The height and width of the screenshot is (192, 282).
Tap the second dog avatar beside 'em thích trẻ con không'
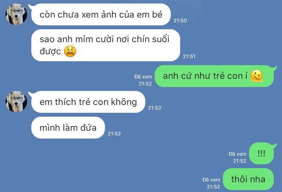(16, 101)
